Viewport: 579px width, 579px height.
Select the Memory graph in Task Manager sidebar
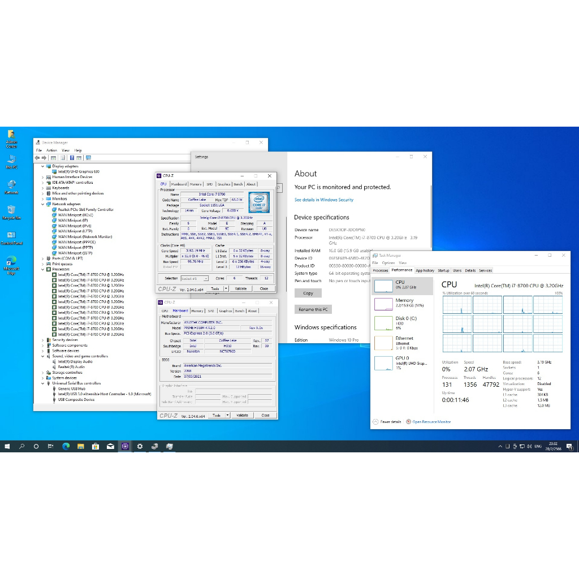click(x=403, y=303)
